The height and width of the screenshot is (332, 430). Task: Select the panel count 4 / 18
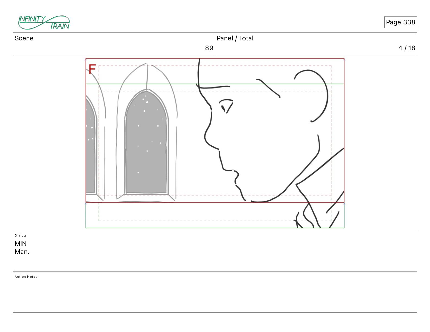[x=406, y=48]
